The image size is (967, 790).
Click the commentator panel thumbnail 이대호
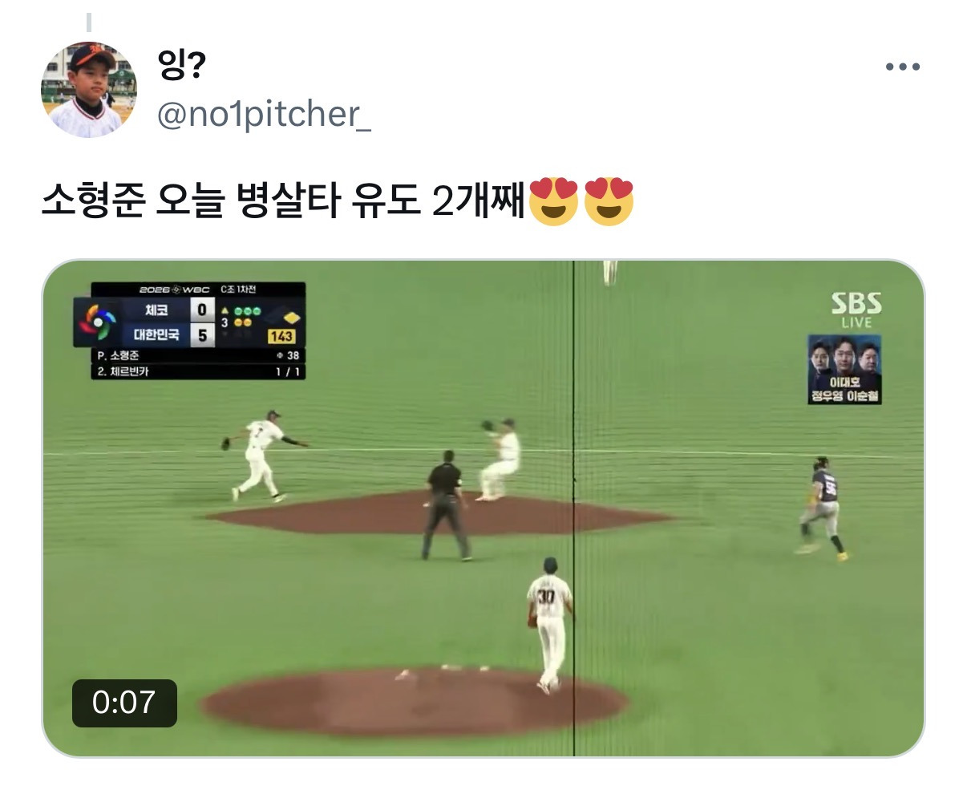click(844, 369)
